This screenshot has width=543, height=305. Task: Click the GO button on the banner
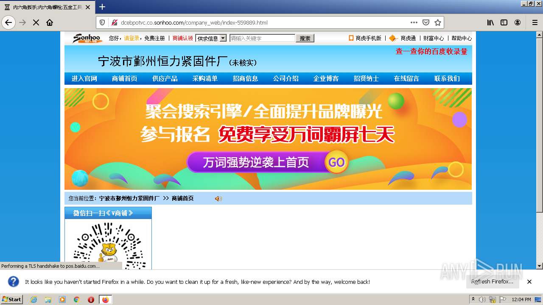(337, 163)
